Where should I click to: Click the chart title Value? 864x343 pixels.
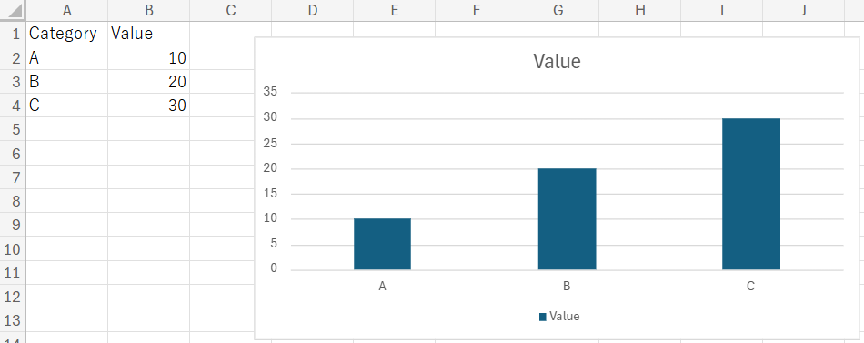coord(557,61)
